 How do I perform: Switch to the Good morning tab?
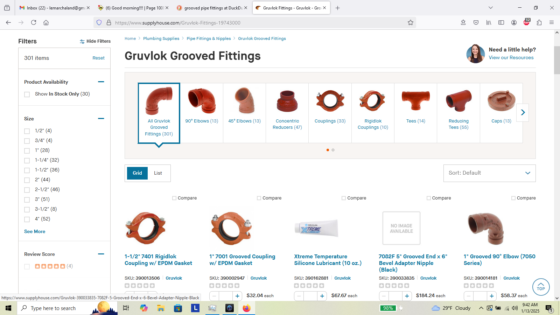(x=133, y=8)
